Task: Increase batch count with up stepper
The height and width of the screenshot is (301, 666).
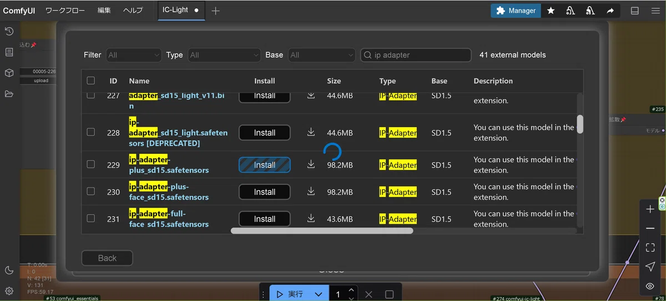Action: click(x=351, y=290)
